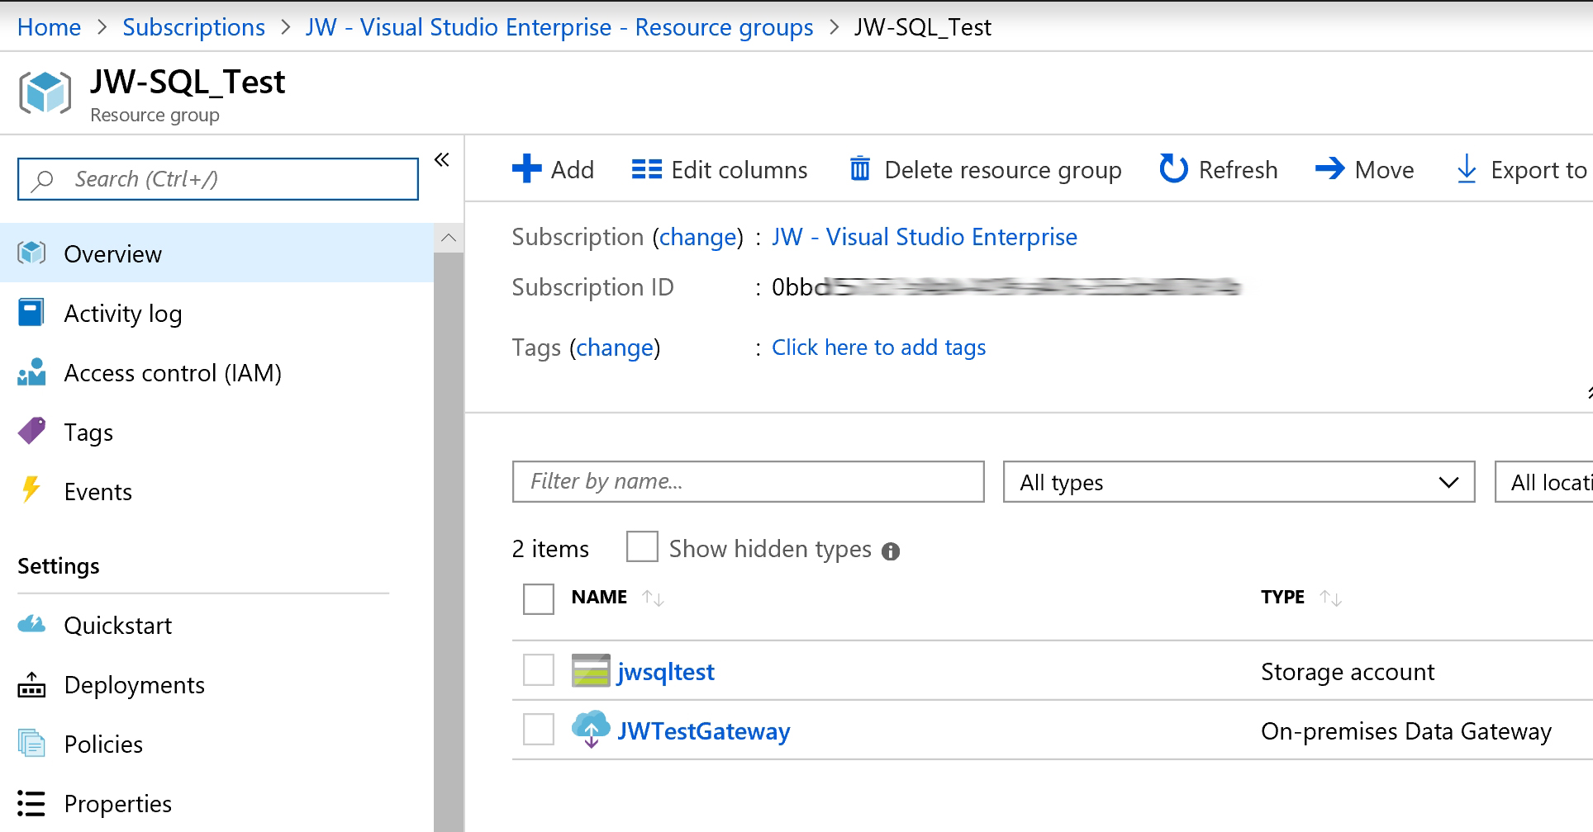The image size is (1593, 832).
Task: Open JW - Visual Studio Enterprise subscription link
Action: tap(924, 237)
